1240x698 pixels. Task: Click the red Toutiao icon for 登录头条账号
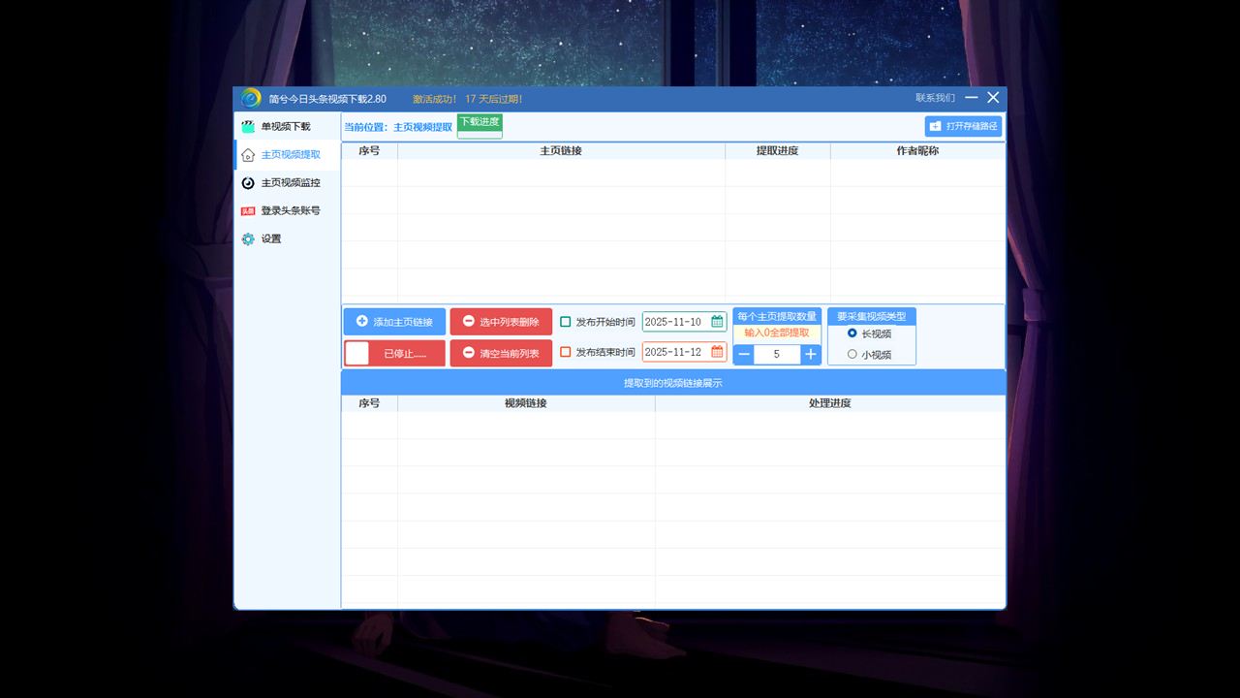click(x=248, y=211)
